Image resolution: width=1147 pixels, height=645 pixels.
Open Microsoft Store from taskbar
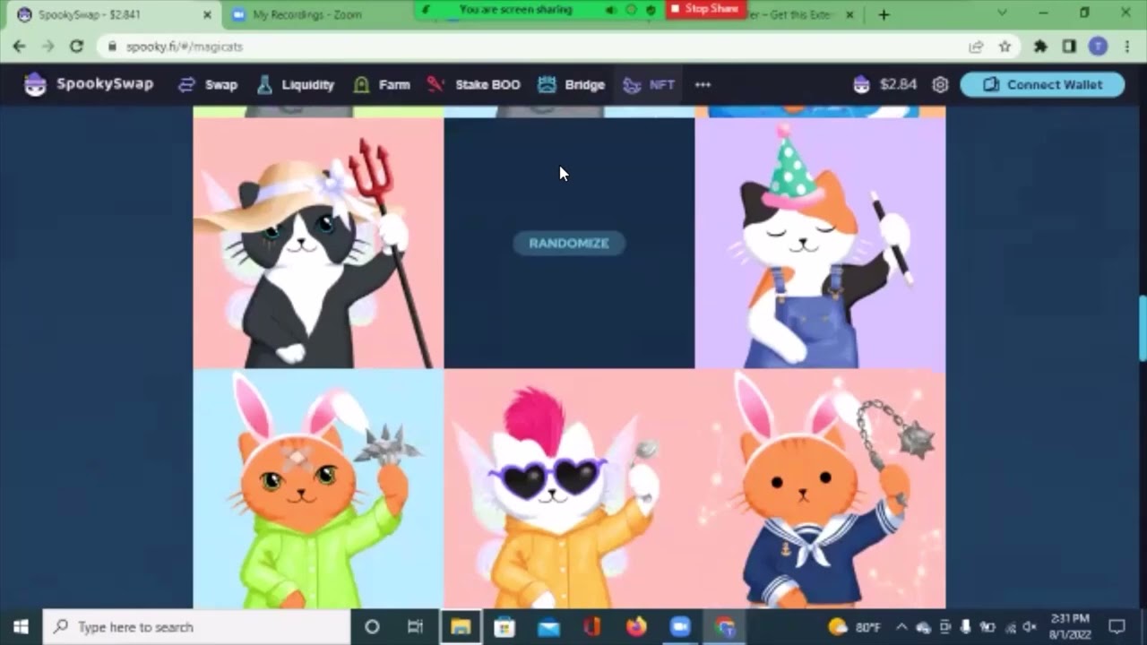pyautogui.click(x=505, y=627)
